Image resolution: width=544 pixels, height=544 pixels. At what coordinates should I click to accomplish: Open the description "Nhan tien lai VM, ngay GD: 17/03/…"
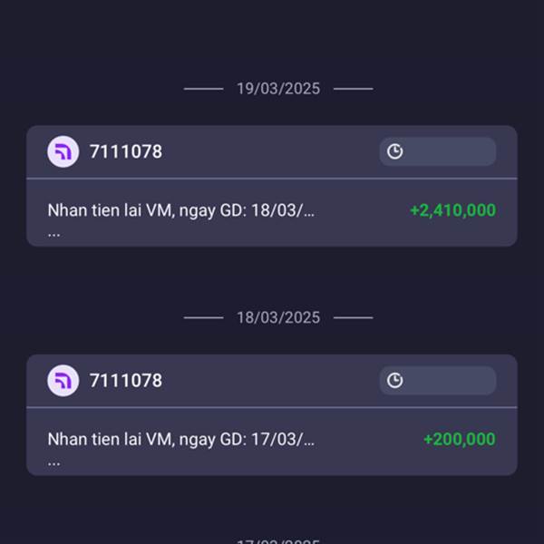point(180,440)
